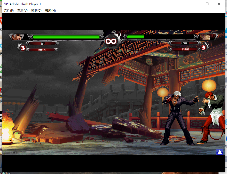
Task: Click the Adobe Flash Player title bar icon
Action: click(x=6, y=4)
